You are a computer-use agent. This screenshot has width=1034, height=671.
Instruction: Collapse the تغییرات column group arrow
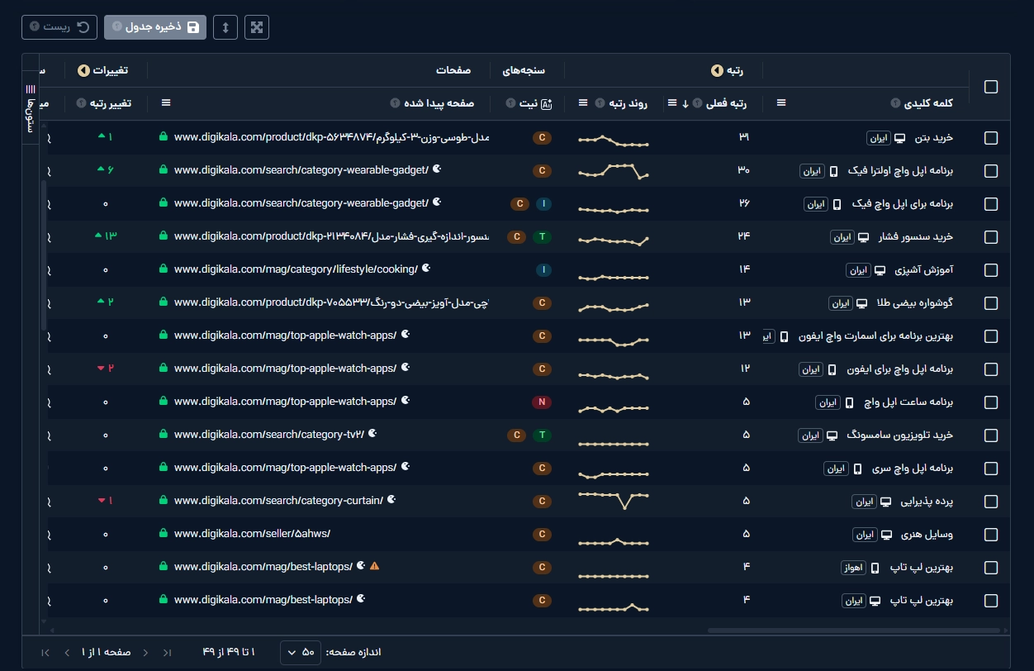click(83, 70)
